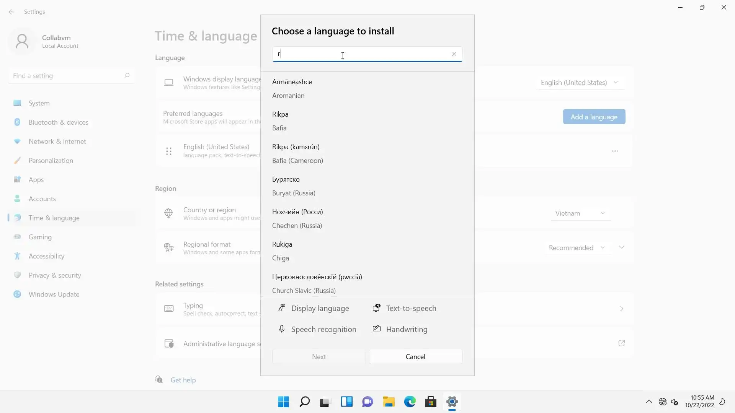Open the Get help link
Viewport: 735px width, 413px height.
point(183,380)
